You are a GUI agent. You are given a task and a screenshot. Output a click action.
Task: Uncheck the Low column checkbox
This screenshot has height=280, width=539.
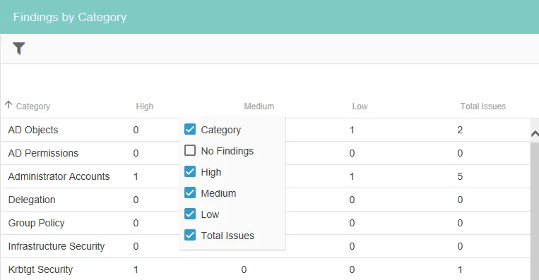coord(190,214)
